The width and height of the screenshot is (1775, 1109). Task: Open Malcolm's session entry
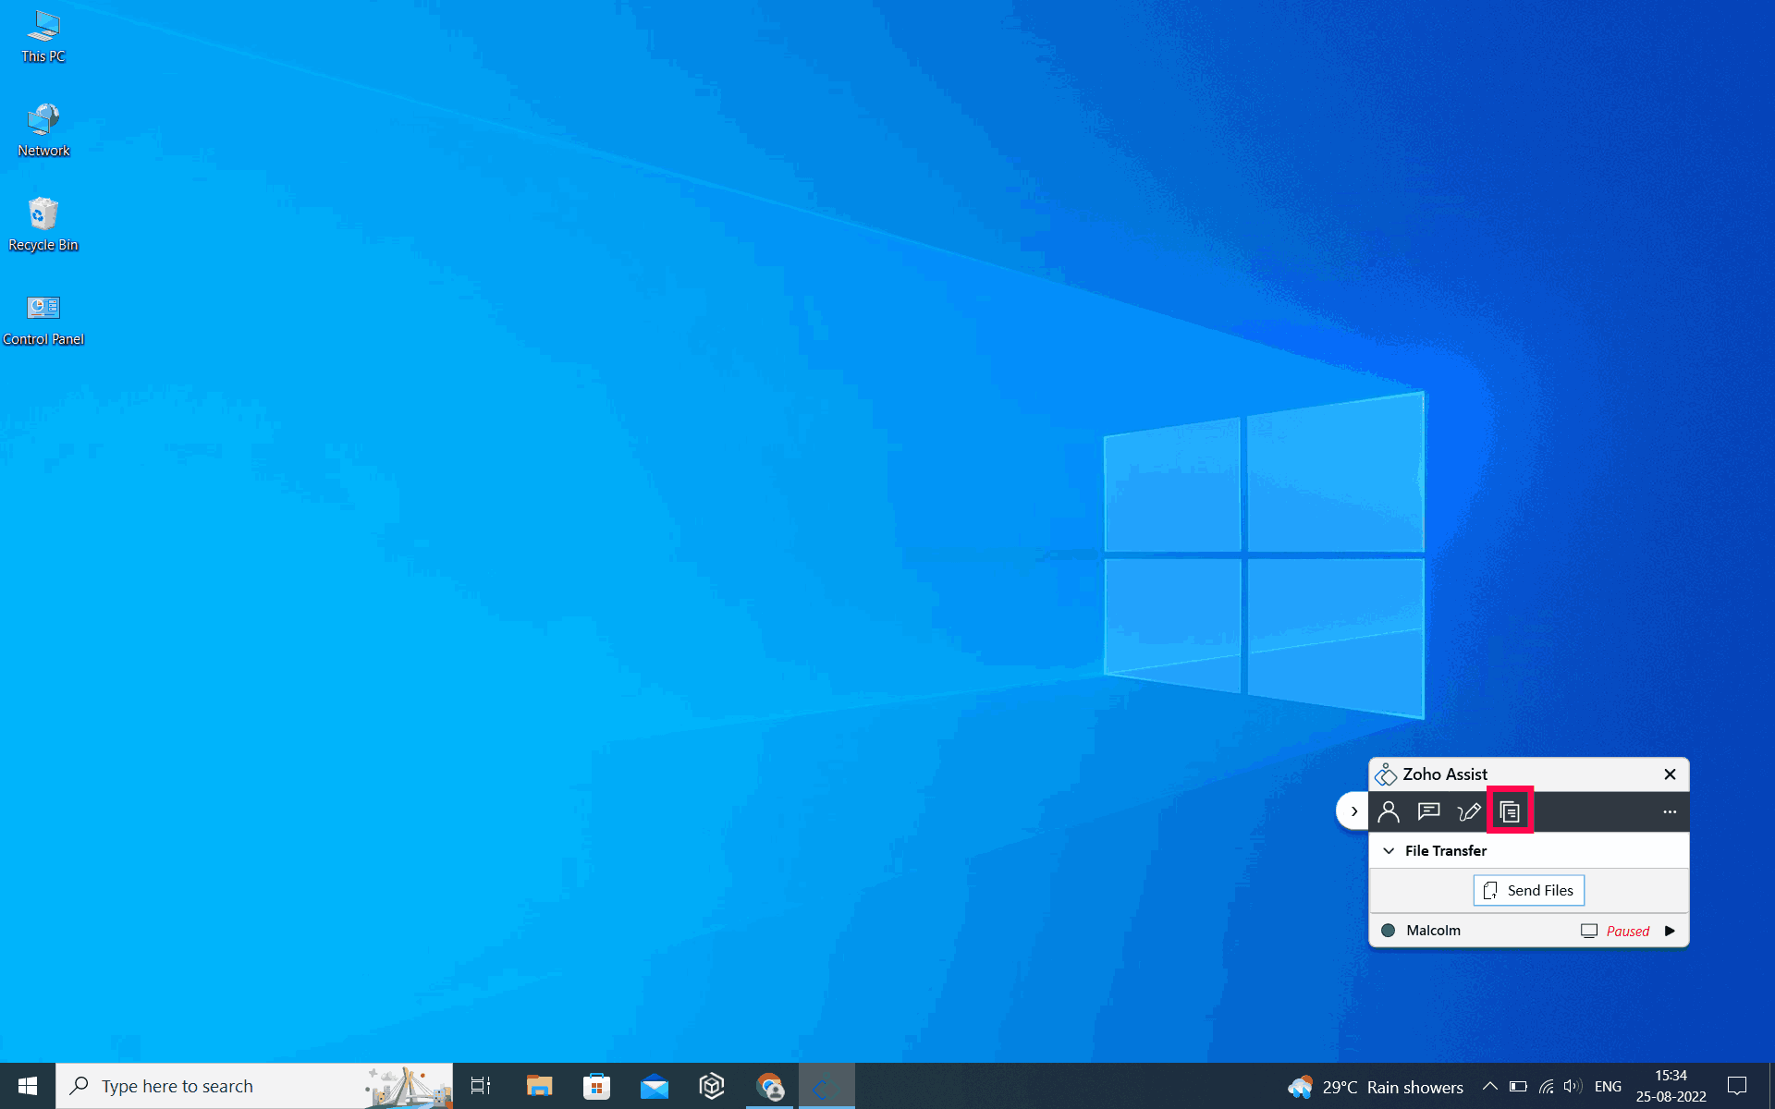tap(1432, 931)
